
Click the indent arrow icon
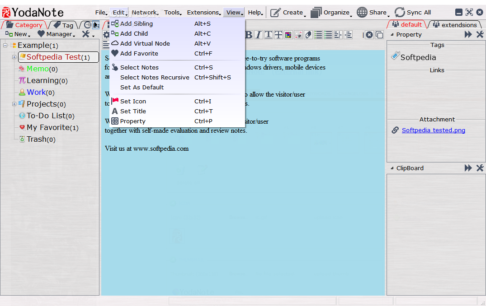[348, 35]
